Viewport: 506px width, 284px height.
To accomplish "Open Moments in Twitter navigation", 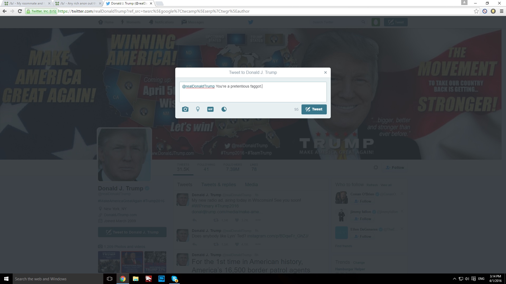I will tap(130, 22).
